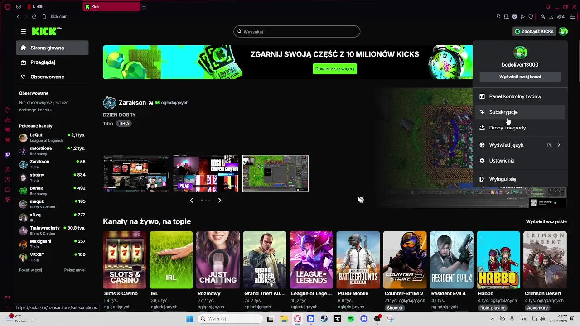Collapse recommended channels with Pokaż mniej

tap(75, 270)
